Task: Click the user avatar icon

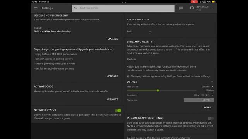Action: [x=192, y=8]
